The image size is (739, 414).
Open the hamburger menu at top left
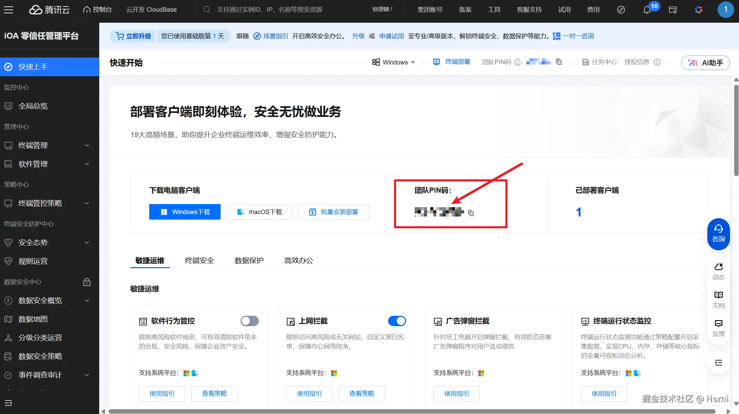tap(9, 10)
